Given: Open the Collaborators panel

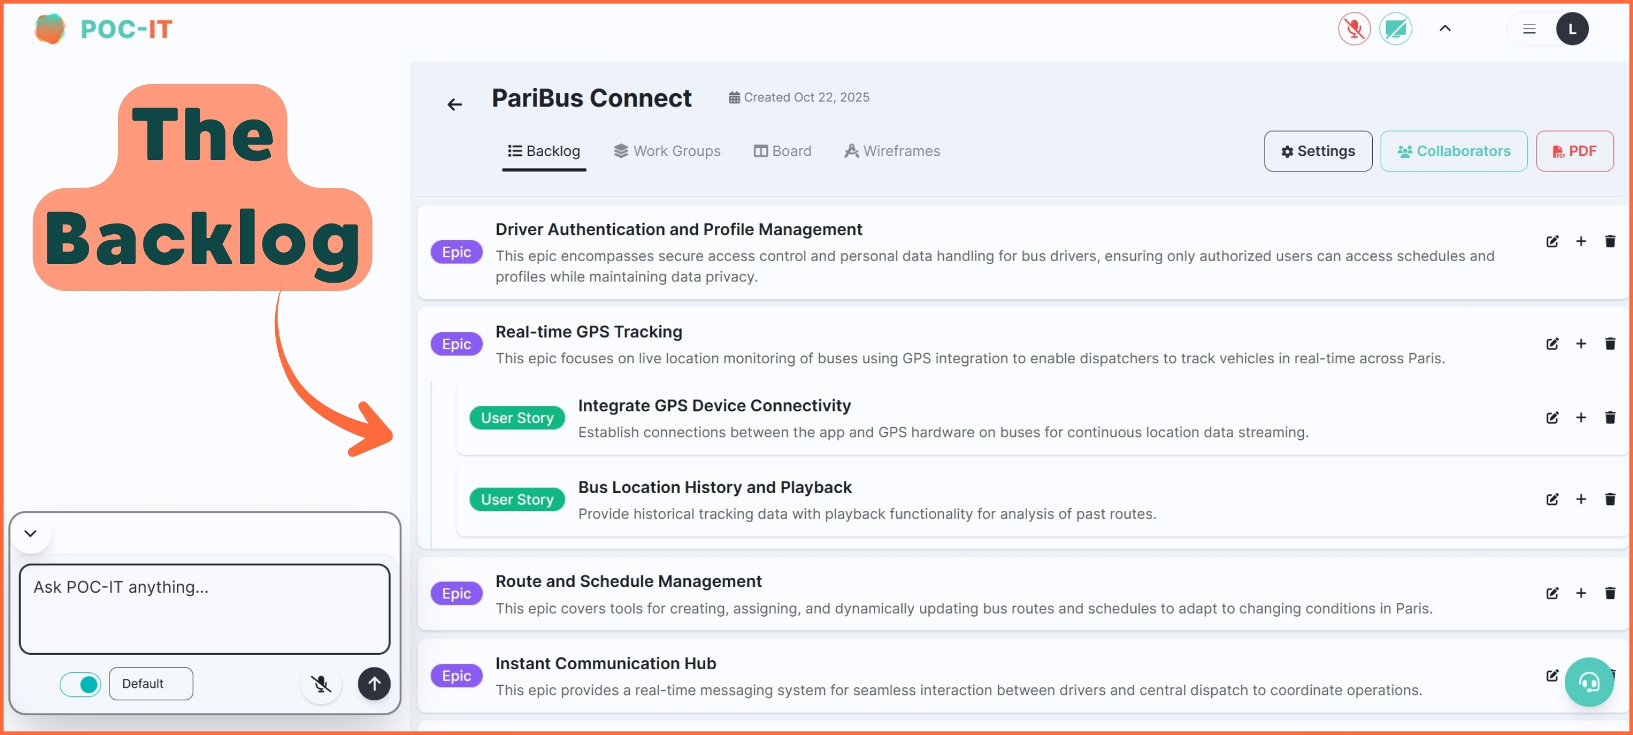Looking at the screenshot, I should pos(1454,151).
